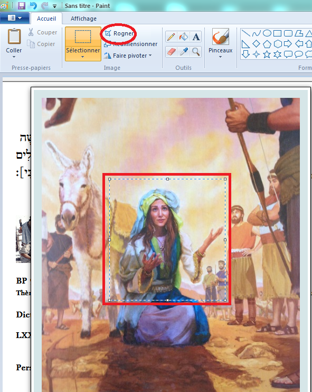312x392 pixels.
Task: Open the blue Paint file menu button
Action: pos(15,18)
